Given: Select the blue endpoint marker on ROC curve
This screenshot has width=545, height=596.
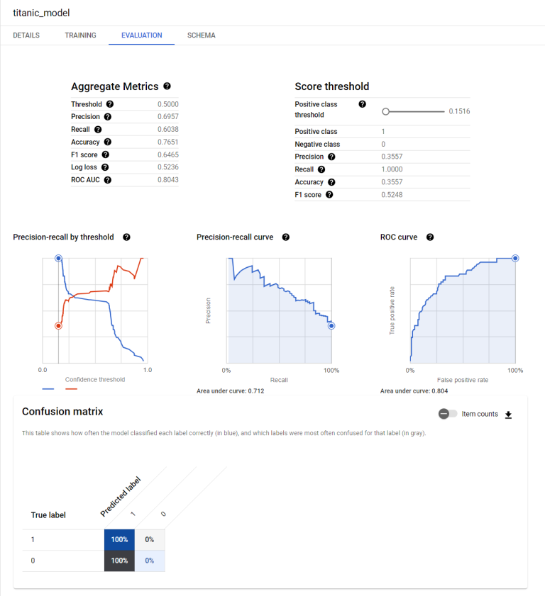Looking at the screenshot, I should pyautogui.click(x=514, y=258).
